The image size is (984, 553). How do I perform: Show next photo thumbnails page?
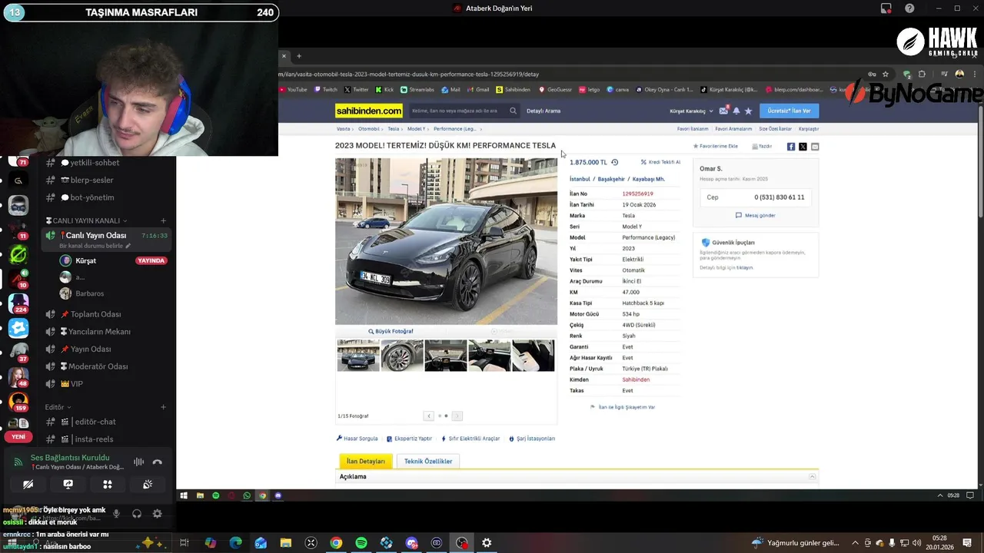click(457, 416)
